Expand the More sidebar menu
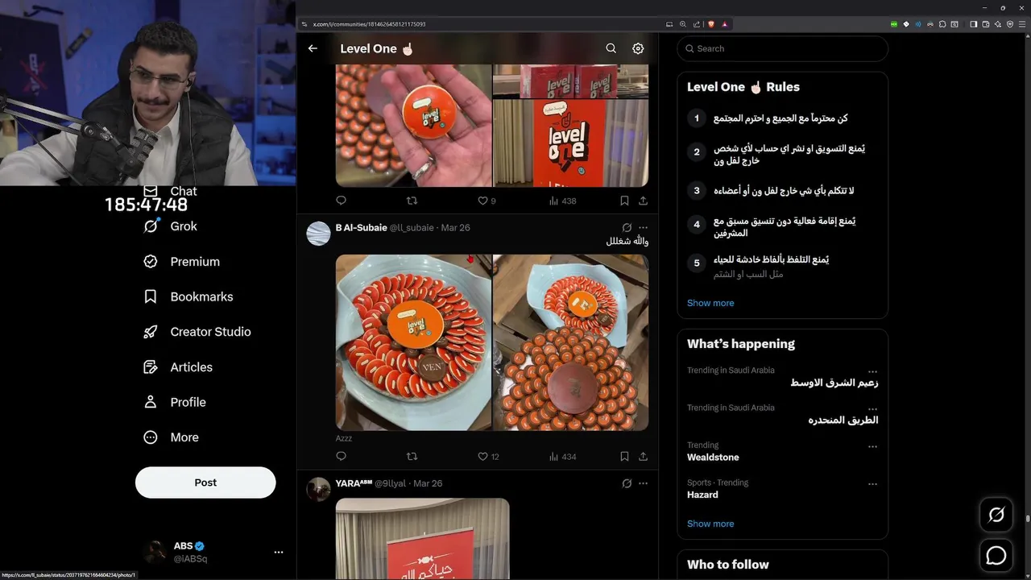 click(x=171, y=437)
